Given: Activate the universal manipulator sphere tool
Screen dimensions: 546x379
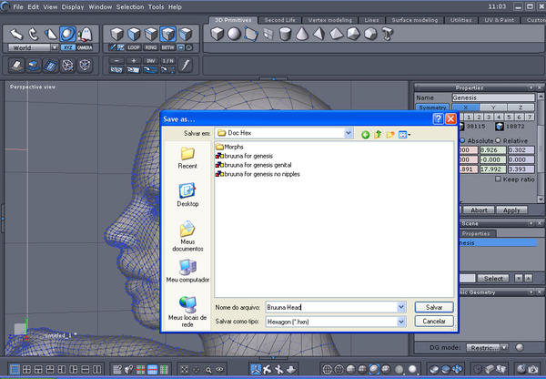Looking at the screenshot, I should pyautogui.click(x=67, y=35).
